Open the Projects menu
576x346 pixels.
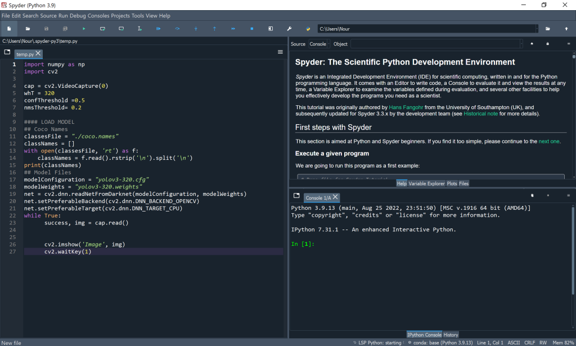pos(120,16)
